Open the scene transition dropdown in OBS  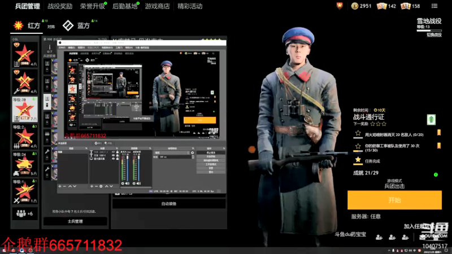pyautogui.click(x=172, y=152)
